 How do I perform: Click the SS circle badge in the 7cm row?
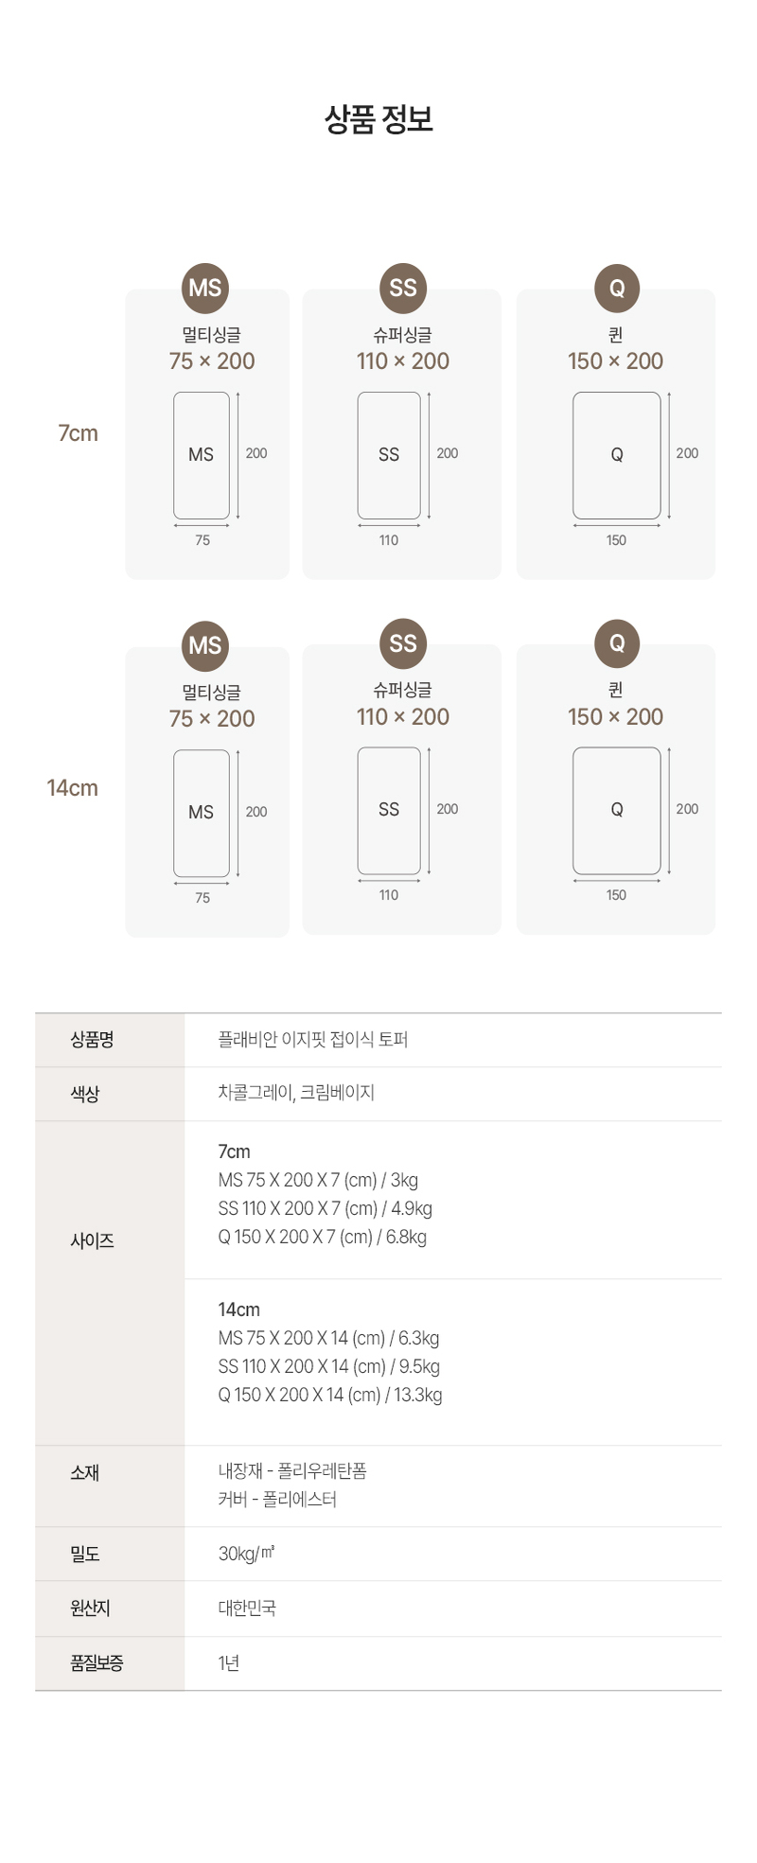403,288
